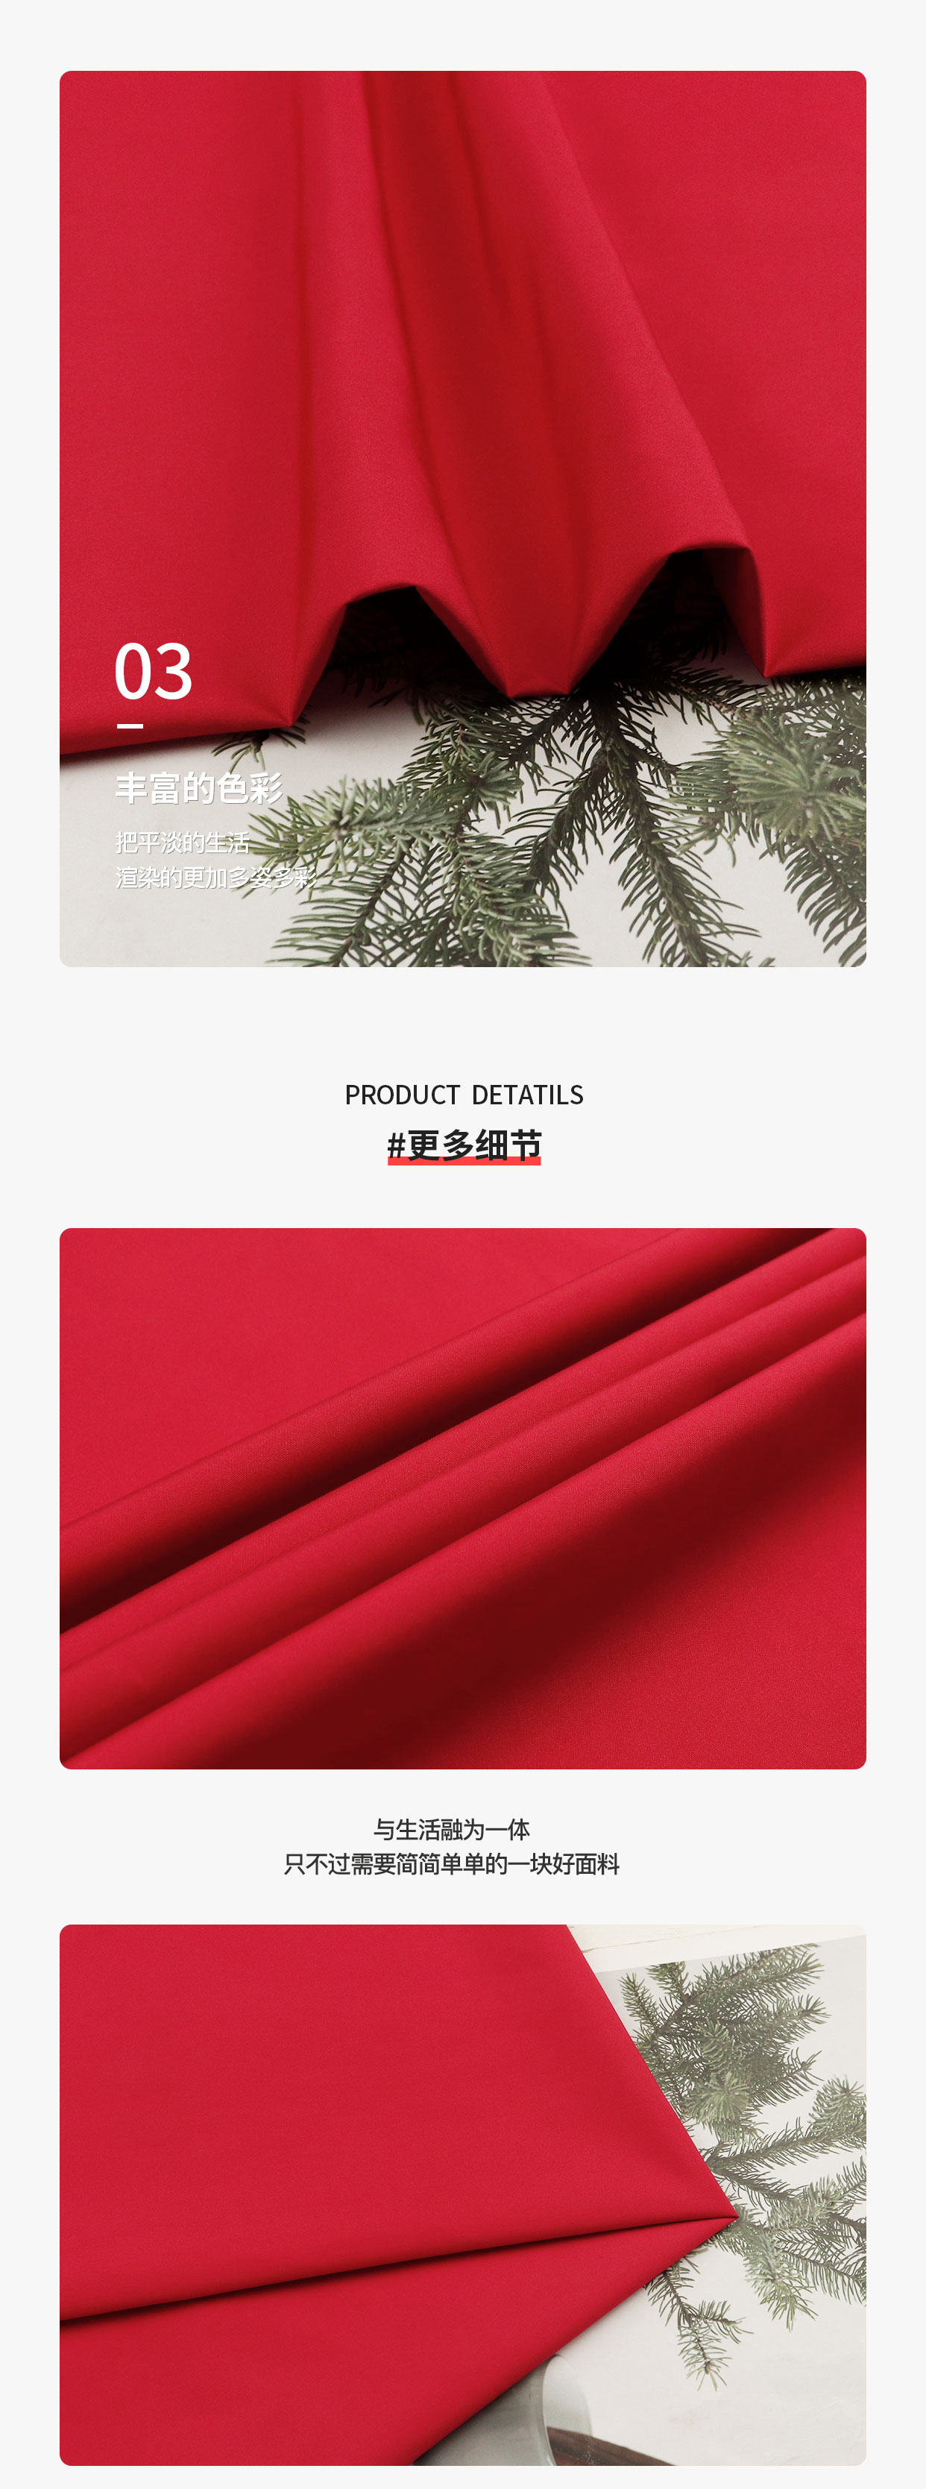Image resolution: width=926 pixels, height=2489 pixels.
Task: Click the 只不过需要简简单单的一块好面料 text line
Action: pyautogui.click(x=451, y=1864)
